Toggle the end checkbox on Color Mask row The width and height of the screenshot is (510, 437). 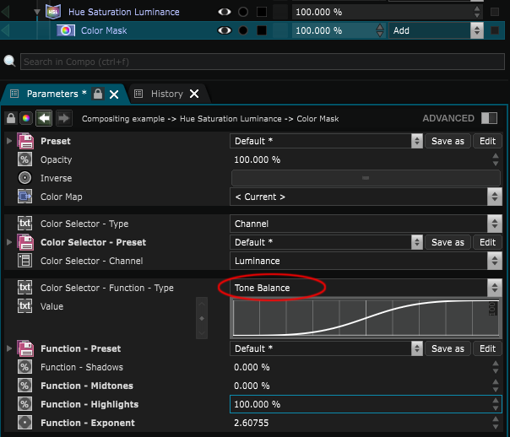point(495,30)
